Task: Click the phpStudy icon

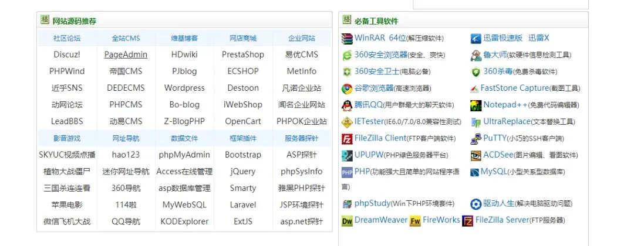Action: coord(347,204)
